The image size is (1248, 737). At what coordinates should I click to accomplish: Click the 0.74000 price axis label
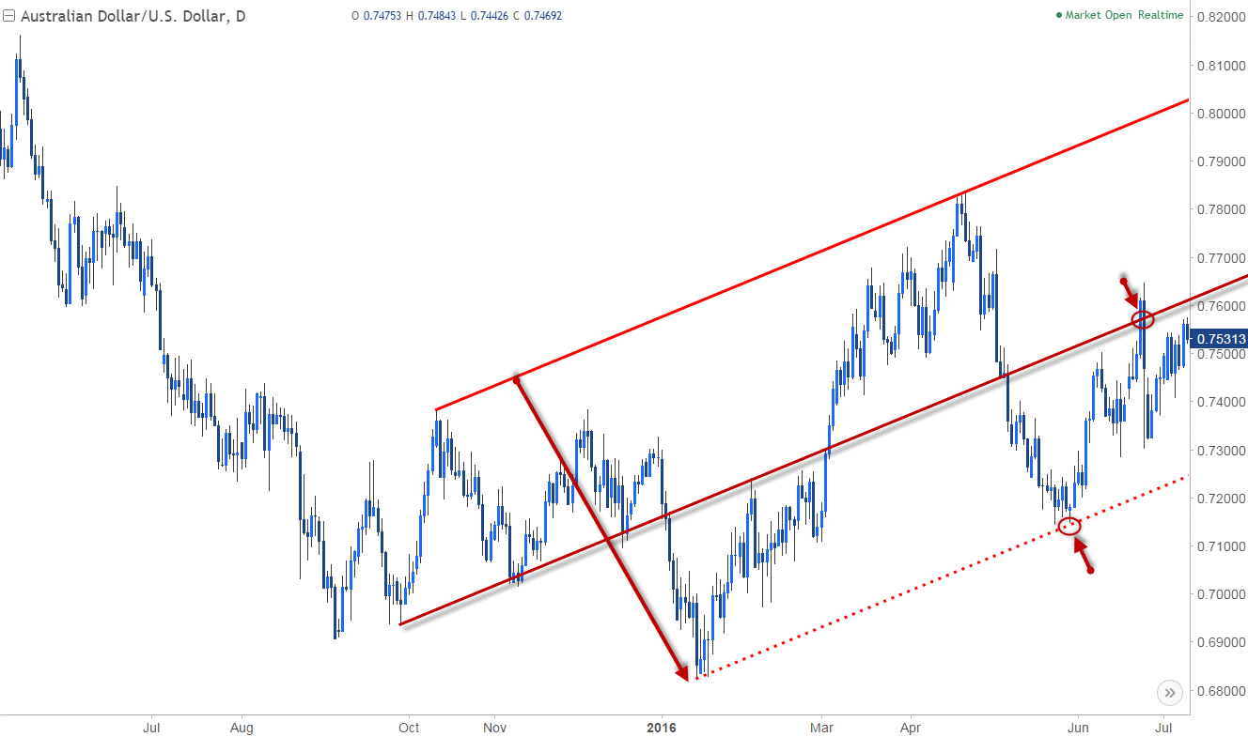coord(1220,402)
